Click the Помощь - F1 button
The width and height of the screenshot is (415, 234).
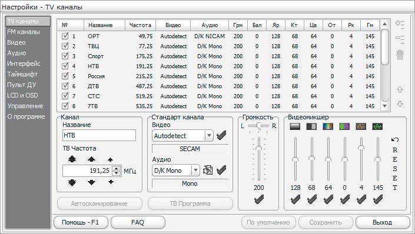tap(81, 222)
